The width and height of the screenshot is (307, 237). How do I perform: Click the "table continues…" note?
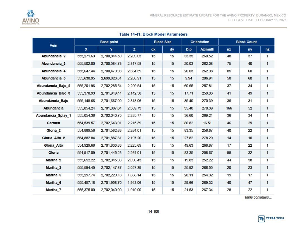258,197
